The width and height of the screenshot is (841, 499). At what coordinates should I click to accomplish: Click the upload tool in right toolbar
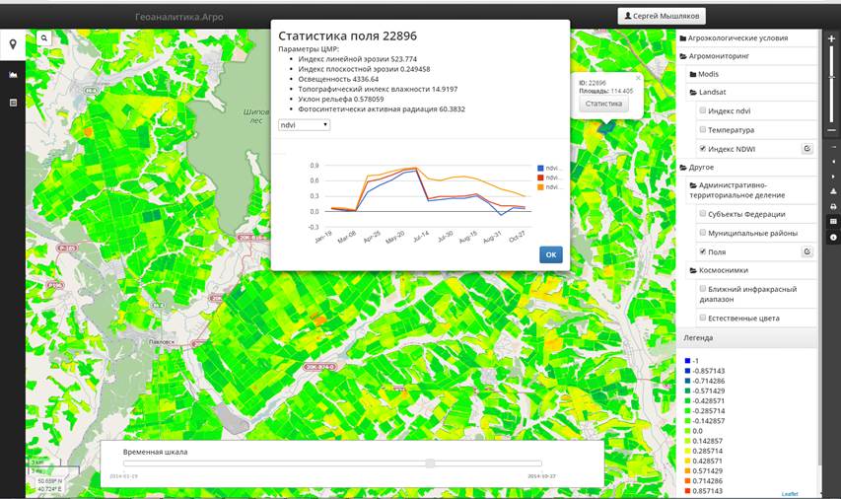click(x=833, y=191)
